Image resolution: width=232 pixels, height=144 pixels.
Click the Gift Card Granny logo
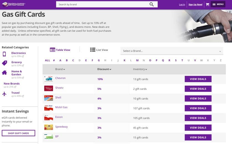(14, 4)
